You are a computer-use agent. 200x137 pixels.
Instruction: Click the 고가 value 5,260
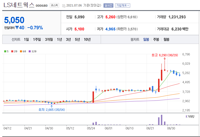pyautogui.click(x=110, y=17)
